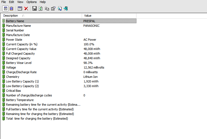The height and width of the screenshot is (139, 207).
Task: Select Remaining battery time for current activity row
Action: click(x=43, y=104)
